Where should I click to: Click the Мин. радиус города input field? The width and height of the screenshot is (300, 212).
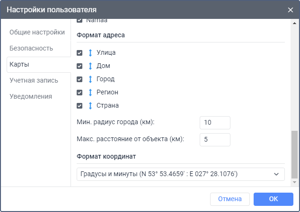click(215, 123)
